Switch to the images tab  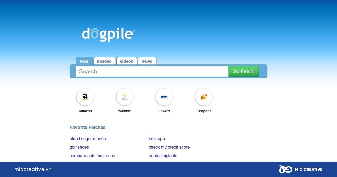pos(104,61)
